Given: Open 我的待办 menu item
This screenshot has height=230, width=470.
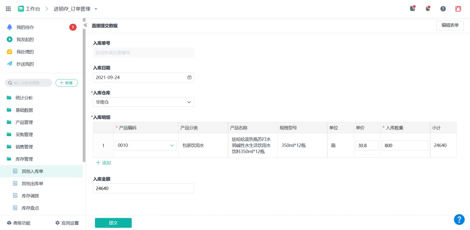Looking at the screenshot, I should pyautogui.click(x=41, y=27).
